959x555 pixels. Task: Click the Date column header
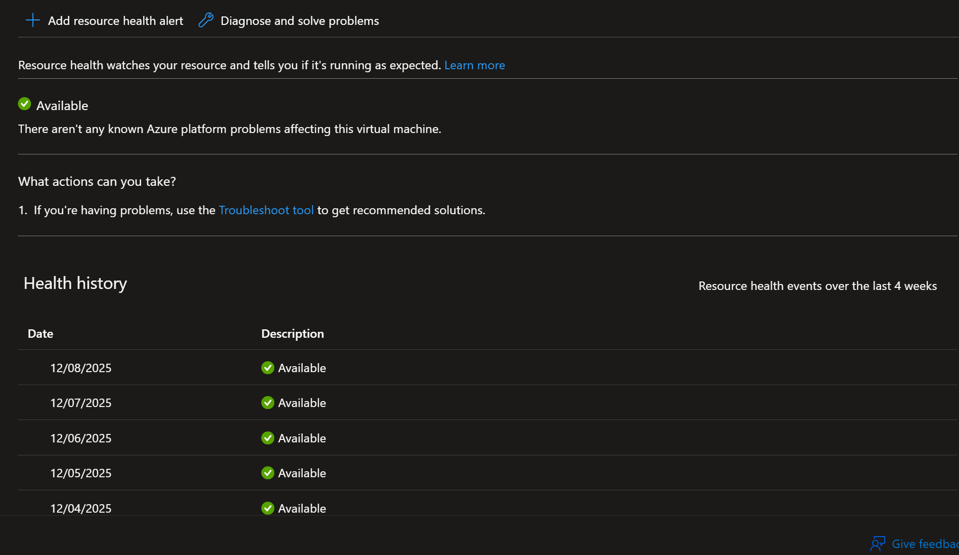tap(40, 334)
